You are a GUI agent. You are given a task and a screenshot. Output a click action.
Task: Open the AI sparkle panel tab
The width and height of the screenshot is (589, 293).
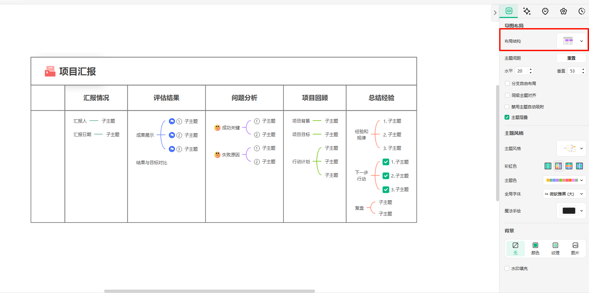tap(527, 11)
